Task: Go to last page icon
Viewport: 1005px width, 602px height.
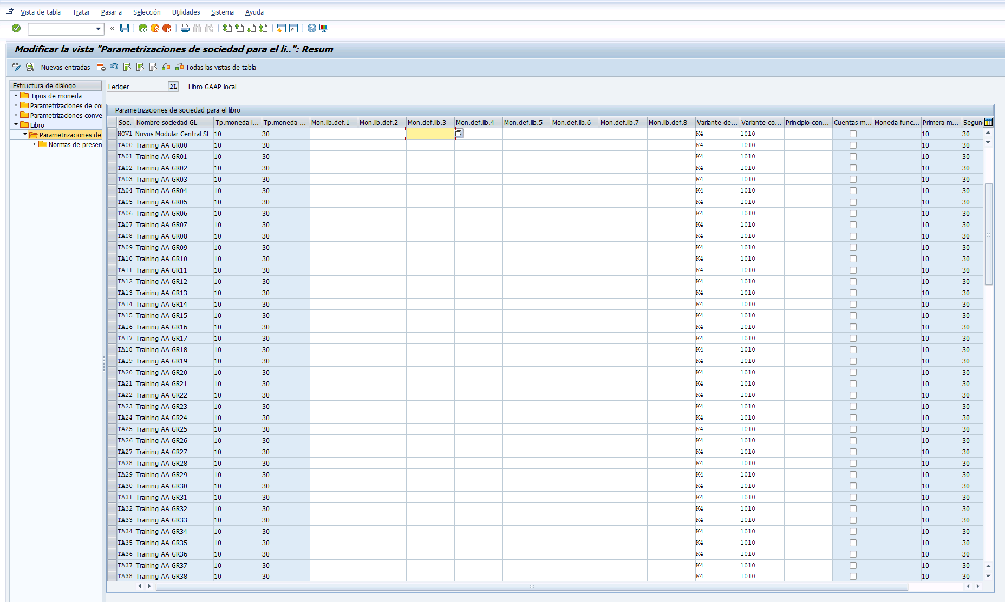Action: pos(263,28)
